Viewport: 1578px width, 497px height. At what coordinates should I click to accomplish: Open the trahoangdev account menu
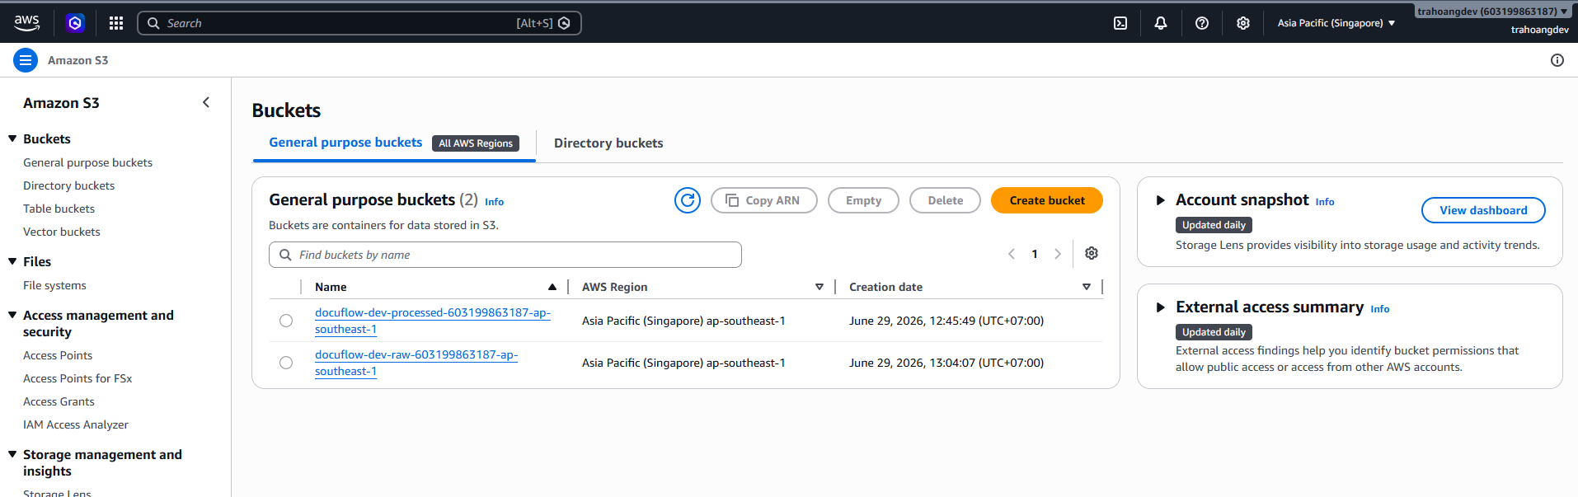pyautogui.click(x=1493, y=12)
